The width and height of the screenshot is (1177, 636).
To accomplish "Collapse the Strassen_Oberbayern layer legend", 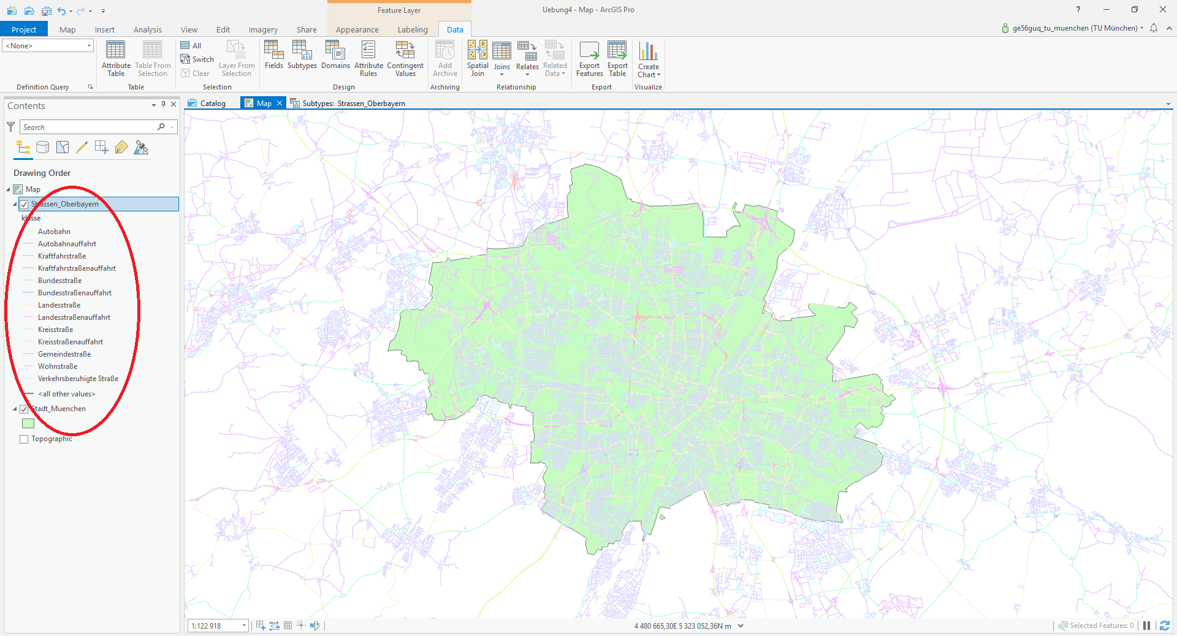I will pyautogui.click(x=15, y=204).
